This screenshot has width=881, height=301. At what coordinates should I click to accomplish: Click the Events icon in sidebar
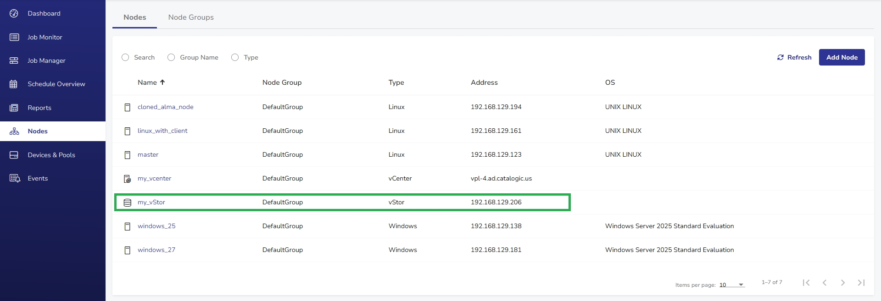tap(15, 178)
